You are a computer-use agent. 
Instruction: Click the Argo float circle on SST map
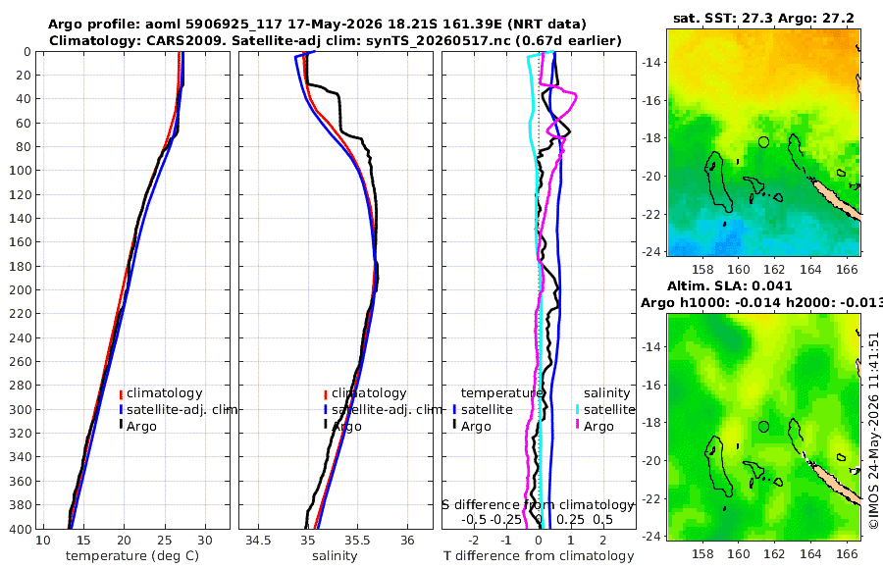click(x=763, y=142)
